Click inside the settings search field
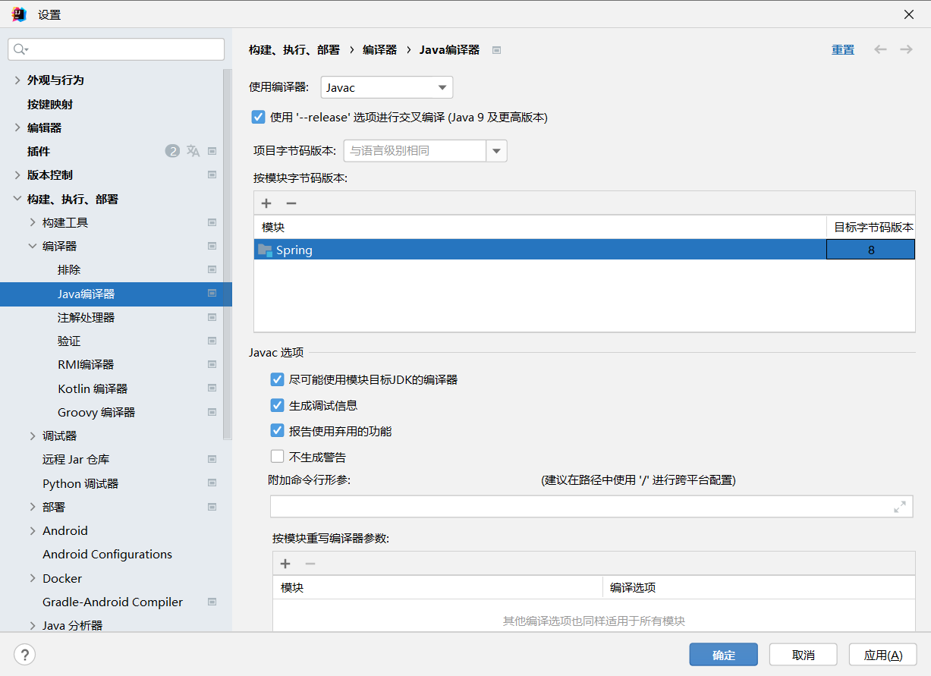This screenshot has height=676, width=931. tap(115, 49)
